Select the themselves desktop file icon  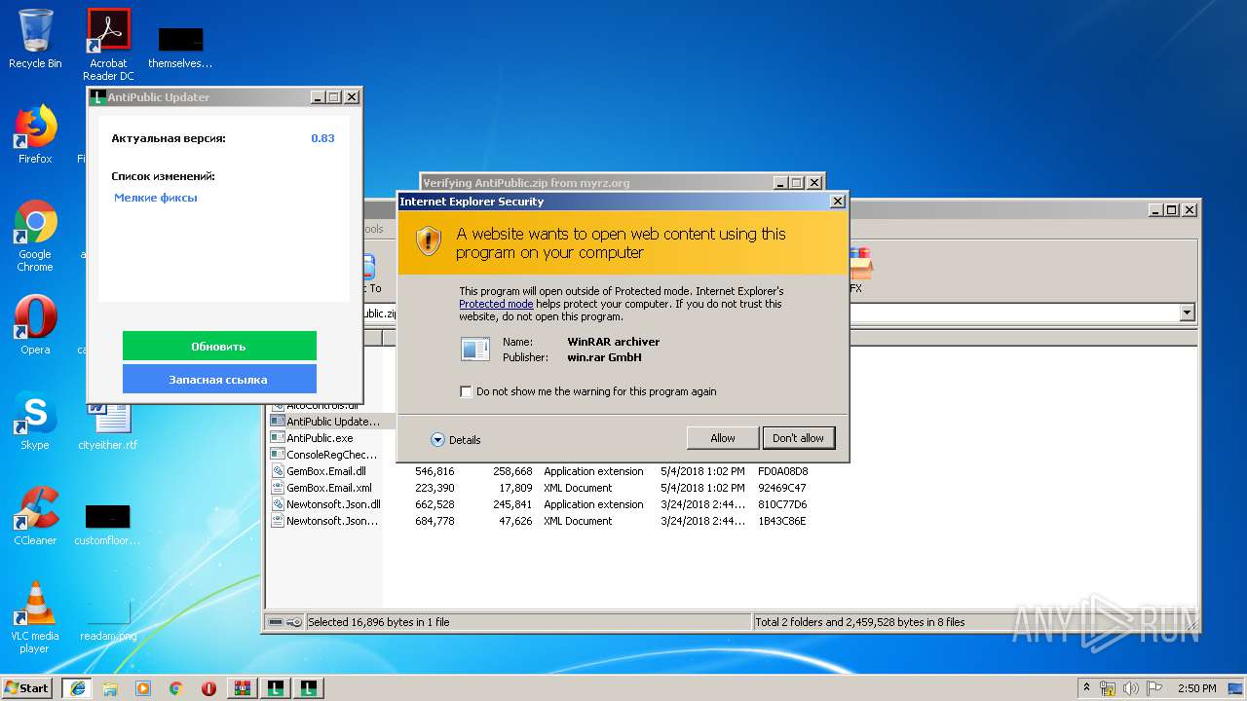180,48
